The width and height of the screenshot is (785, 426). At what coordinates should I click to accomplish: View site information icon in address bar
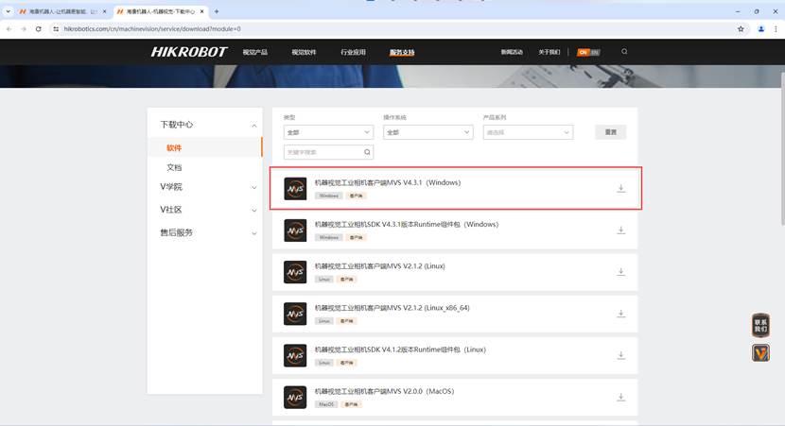pyautogui.click(x=56, y=29)
